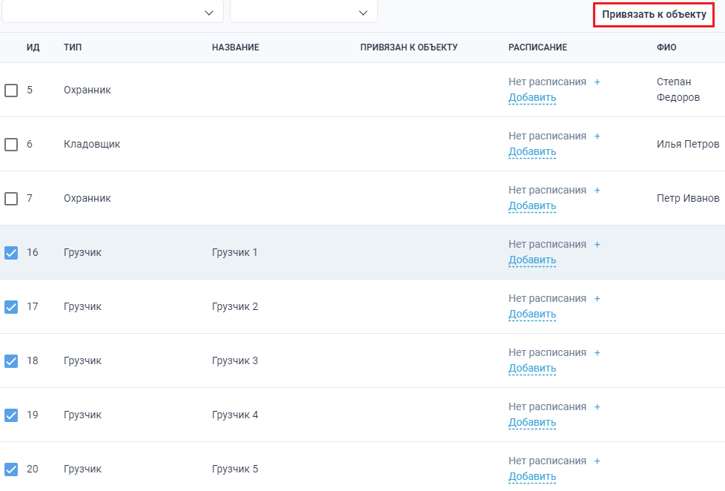Click the plus icon in row 17 schedule
The height and width of the screenshot is (491, 725).
point(597,298)
